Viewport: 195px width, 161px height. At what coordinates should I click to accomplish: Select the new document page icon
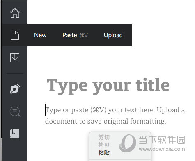point(15,35)
